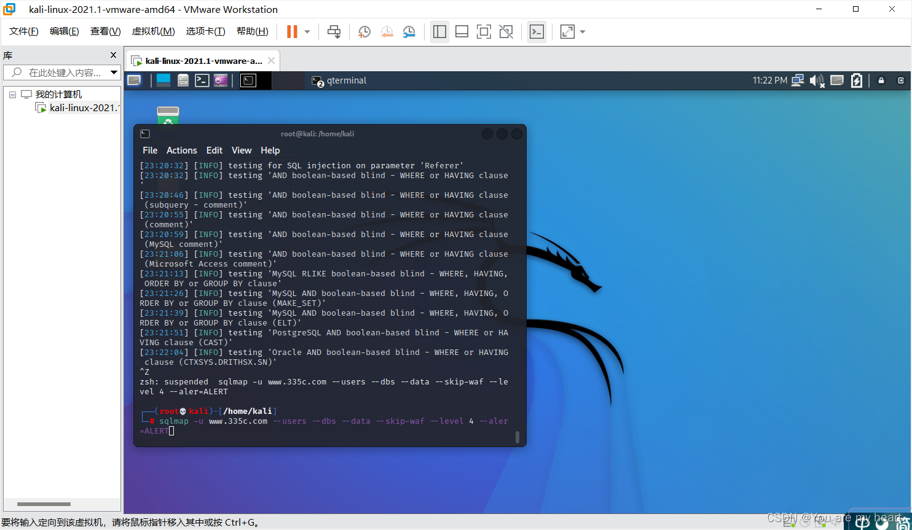Open the library search dropdown arrow
The height and width of the screenshot is (530, 912).
[114, 72]
